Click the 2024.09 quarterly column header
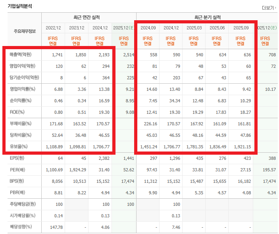This screenshot has height=234, width=279. [148, 28]
